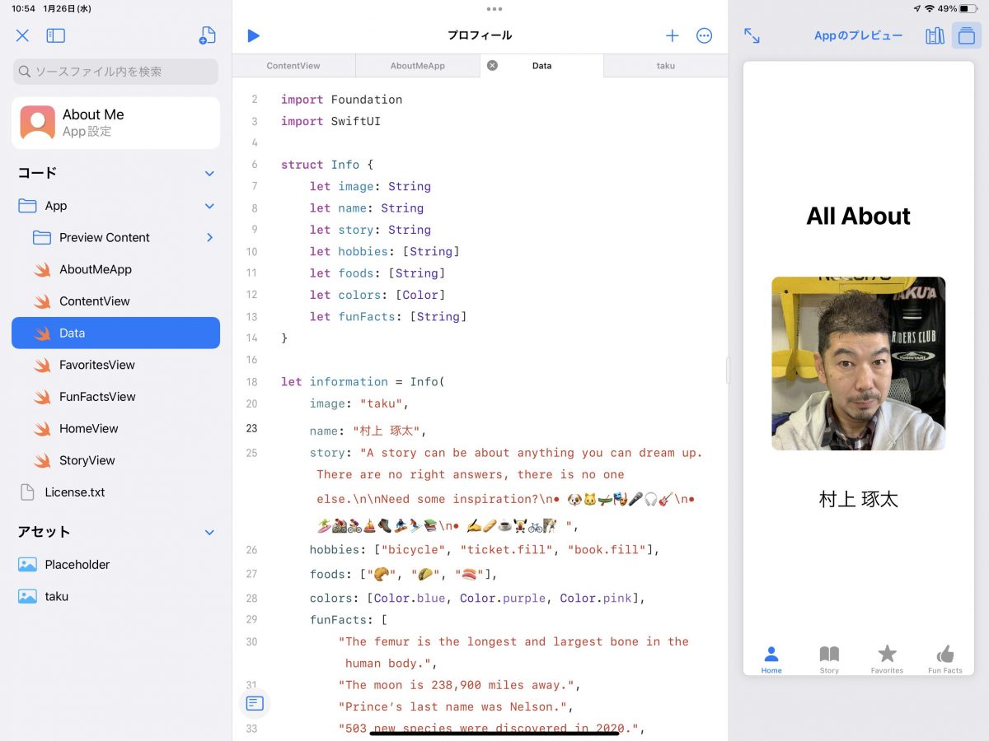The image size is (989, 741).
Task: Add a new file using the document-plus icon
Action: 207,35
